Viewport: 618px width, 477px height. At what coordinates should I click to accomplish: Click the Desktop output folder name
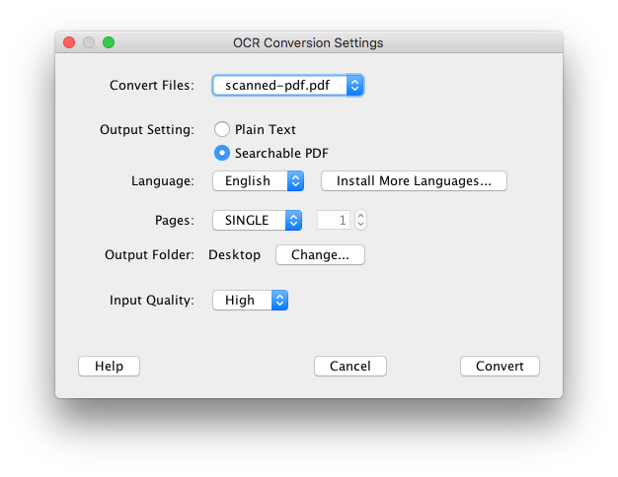pos(234,255)
